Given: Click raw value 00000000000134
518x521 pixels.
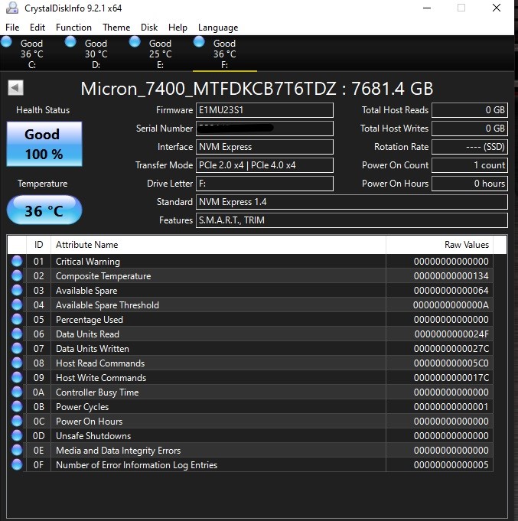Looking at the screenshot, I should coord(451,276).
